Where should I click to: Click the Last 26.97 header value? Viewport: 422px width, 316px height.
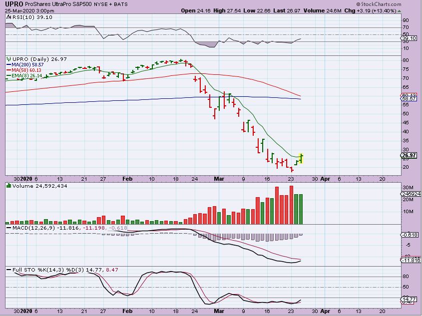pos(287,11)
